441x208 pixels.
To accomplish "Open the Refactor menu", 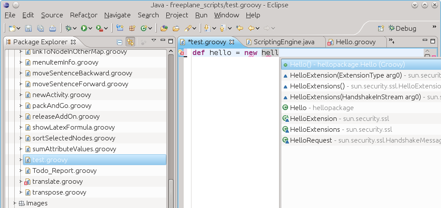I will click(84, 15).
